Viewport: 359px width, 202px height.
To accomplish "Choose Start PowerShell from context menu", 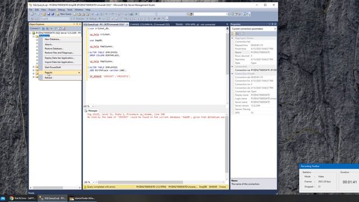I will pos(60,67).
